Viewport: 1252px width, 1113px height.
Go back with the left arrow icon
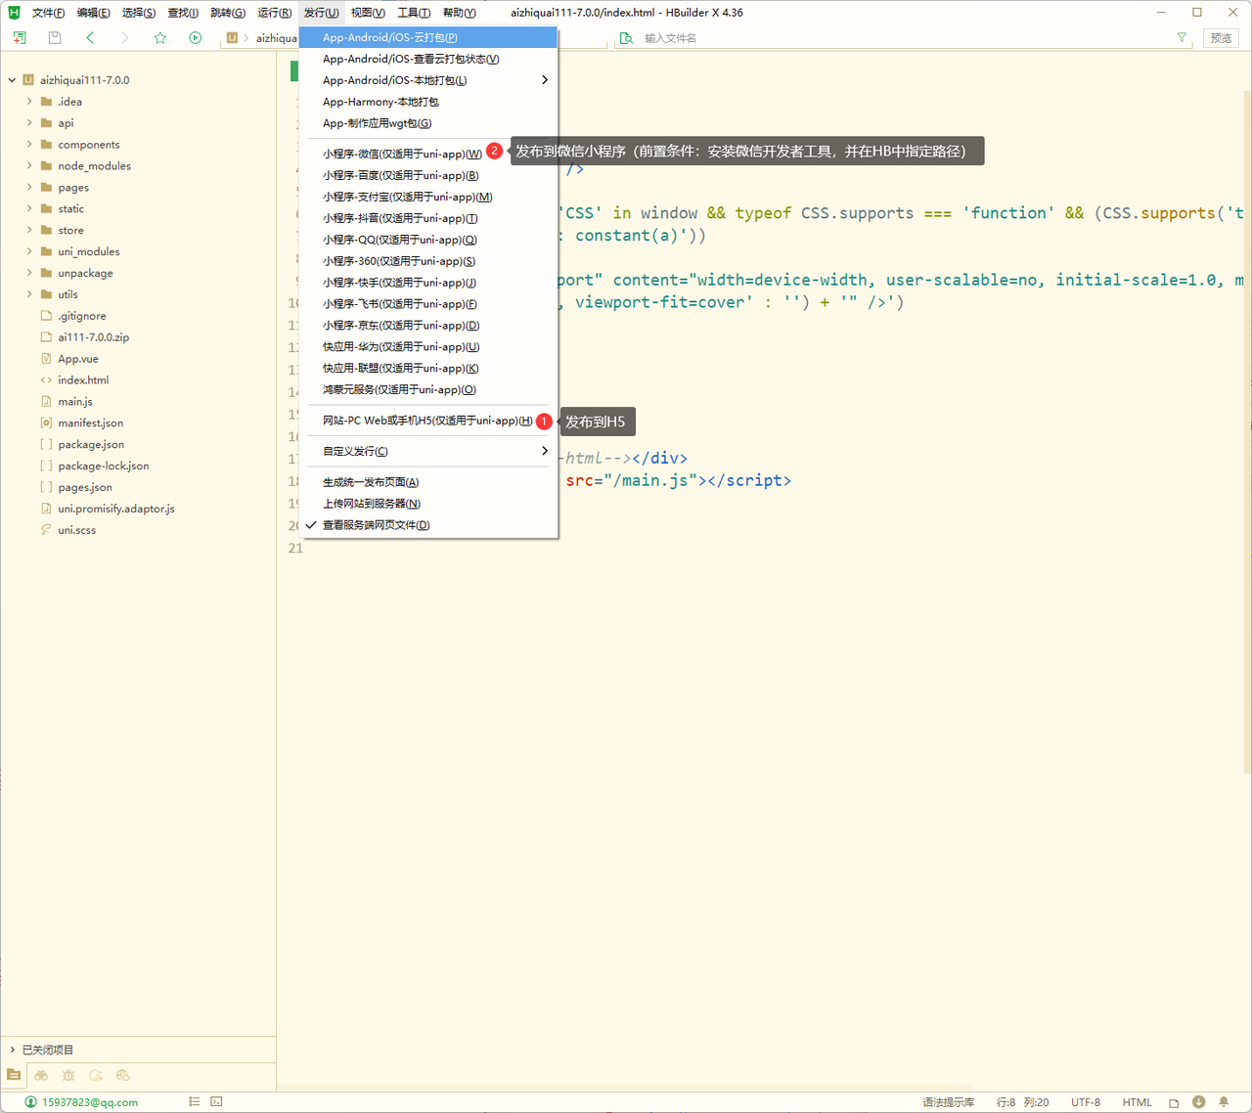point(90,37)
